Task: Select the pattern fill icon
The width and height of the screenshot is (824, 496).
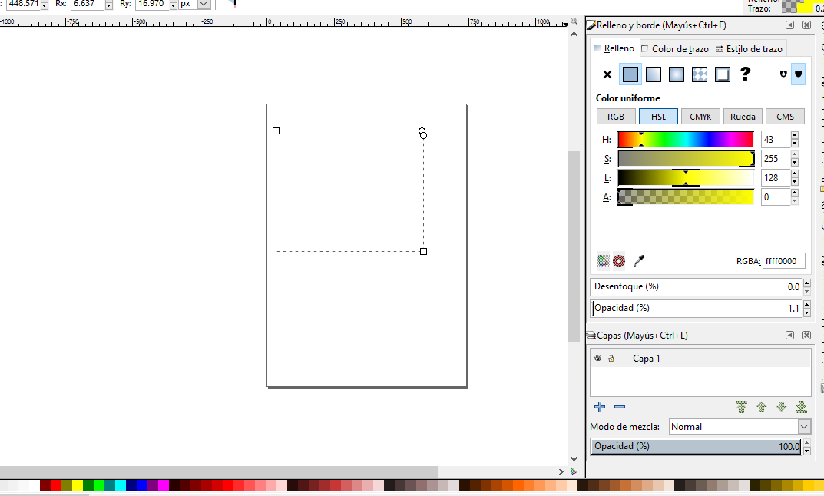Action: coord(699,74)
